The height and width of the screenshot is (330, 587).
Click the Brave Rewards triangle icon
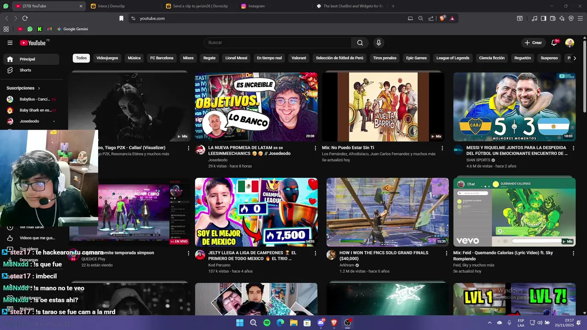[x=452, y=18]
